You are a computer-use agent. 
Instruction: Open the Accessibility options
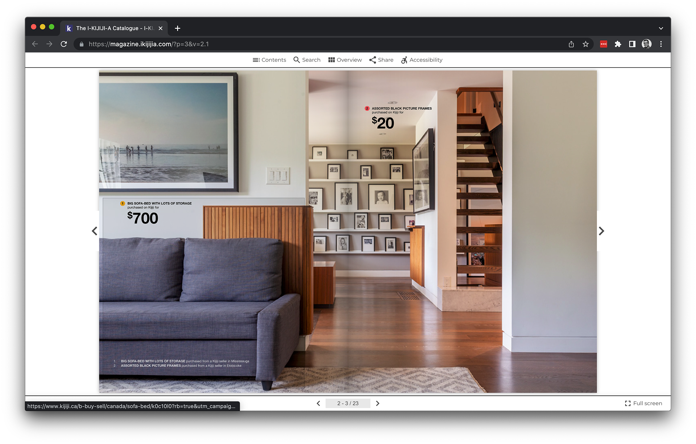tap(422, 60)
